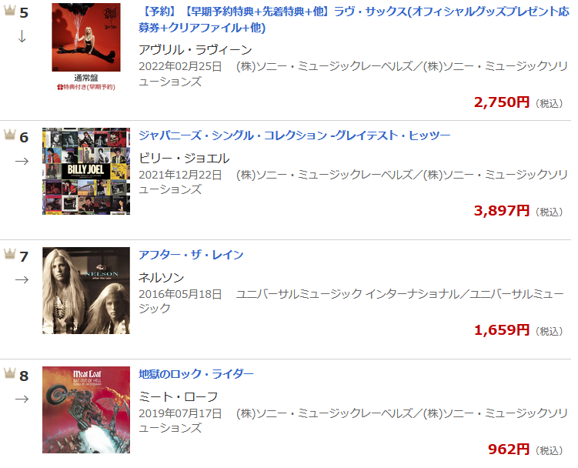Click the red 特典付き(早期予約) label

[x=86, y=87]
